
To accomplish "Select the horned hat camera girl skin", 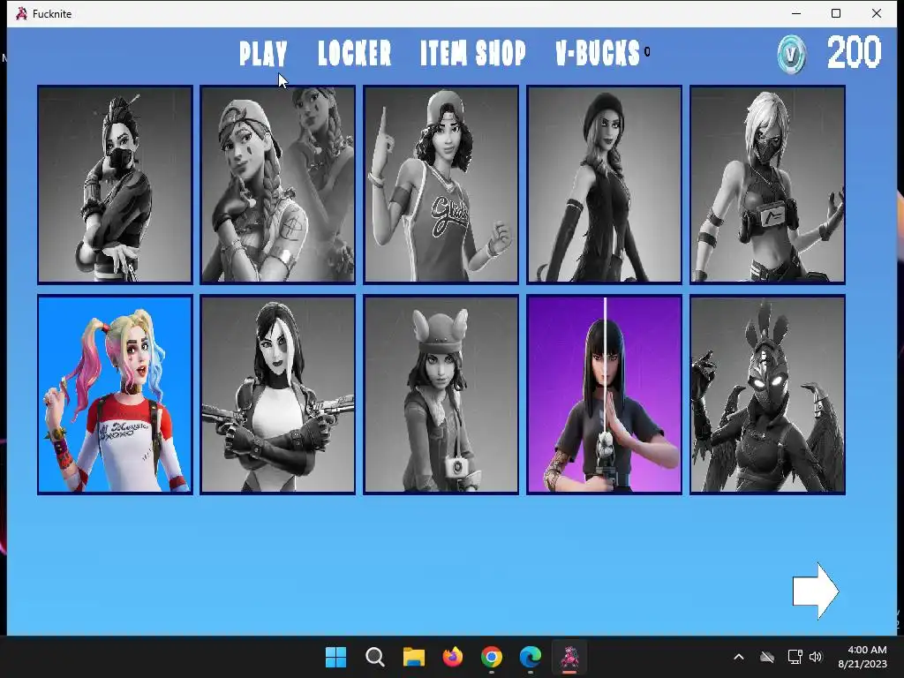I will 441,395.
